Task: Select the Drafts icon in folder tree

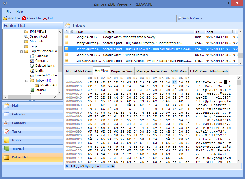Action: [32, 70]
